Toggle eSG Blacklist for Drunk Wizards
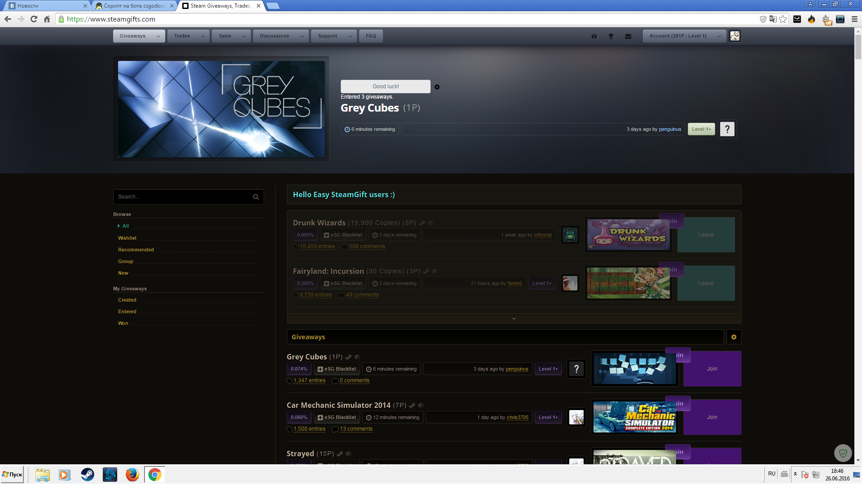Image resolution: width=862 pixels, height=484 pixels. (343, 235)
